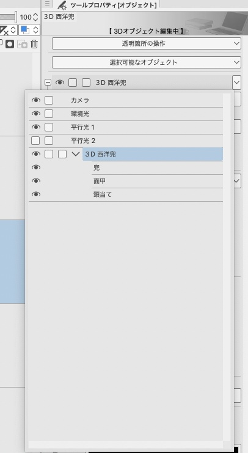
Task: Hide 環境光 using its eye icon
Action: [36, 114]
